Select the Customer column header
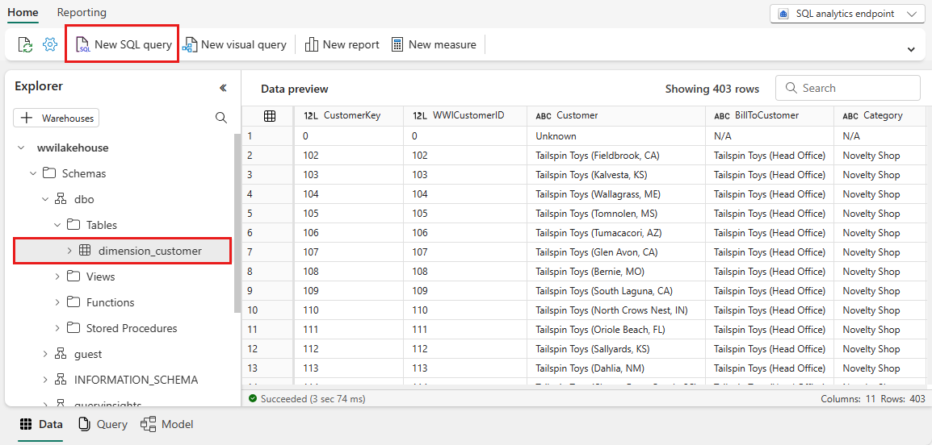932x445 pixels. (577, 115)
